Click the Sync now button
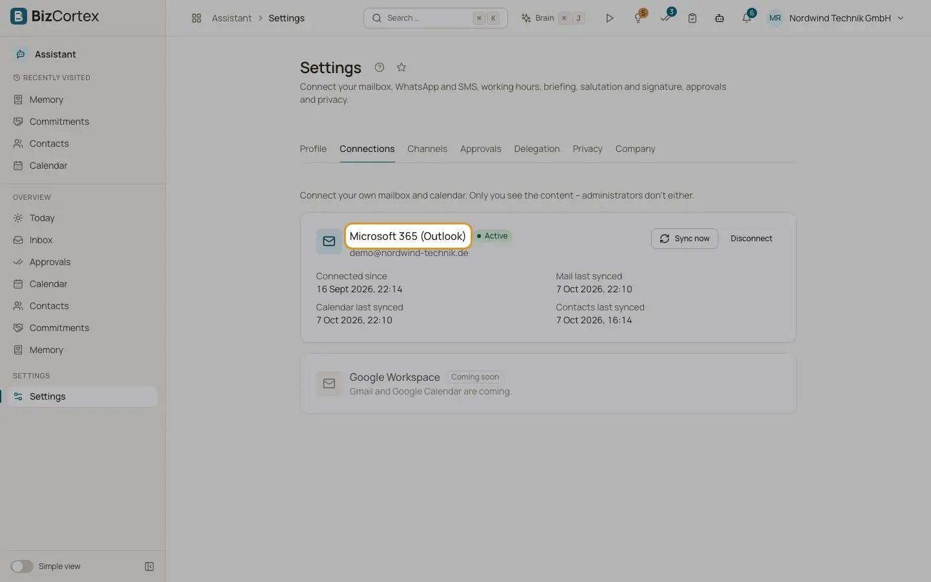 pyautogui.click(x=685, y=239)
